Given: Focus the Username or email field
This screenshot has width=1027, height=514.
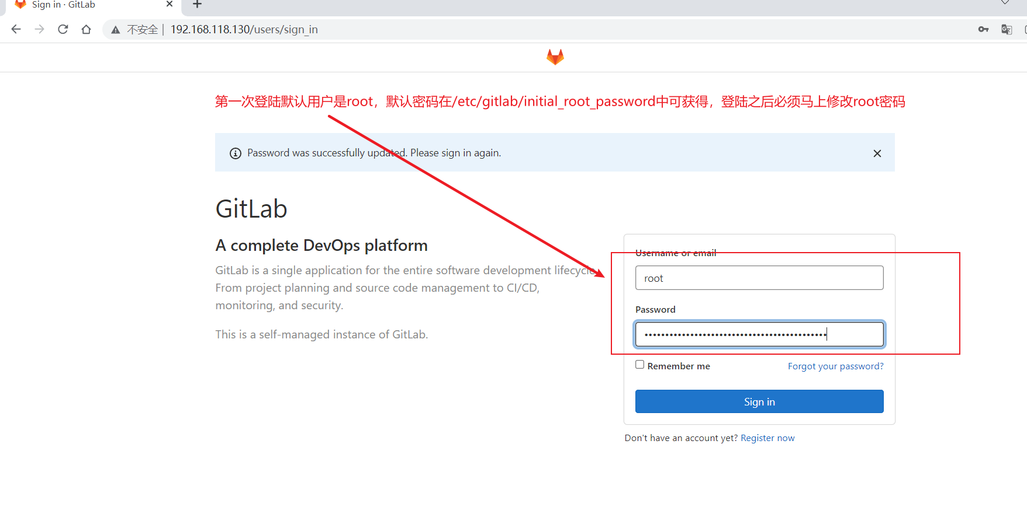Looking at the screenshot, I should click(x=759, y=278).
